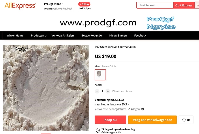The height and width of the screenshot is (134, 199).
Task: Click the Koop nu button
Action: 110,120
